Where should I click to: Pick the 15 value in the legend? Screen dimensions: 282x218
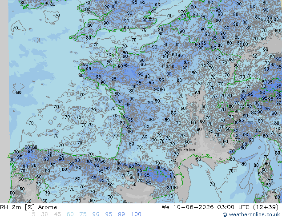32,214
